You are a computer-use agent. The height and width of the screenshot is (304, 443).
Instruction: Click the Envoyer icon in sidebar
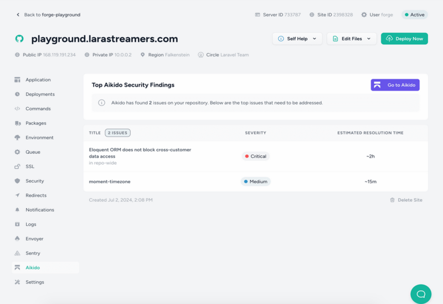point(17,239)
